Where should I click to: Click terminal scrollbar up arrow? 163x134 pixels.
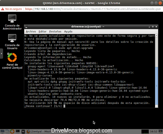click(156, 36)
